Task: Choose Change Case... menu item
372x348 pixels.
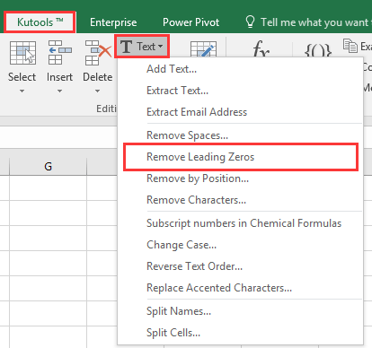Action: pyautogui.click(x=241, y=245)
